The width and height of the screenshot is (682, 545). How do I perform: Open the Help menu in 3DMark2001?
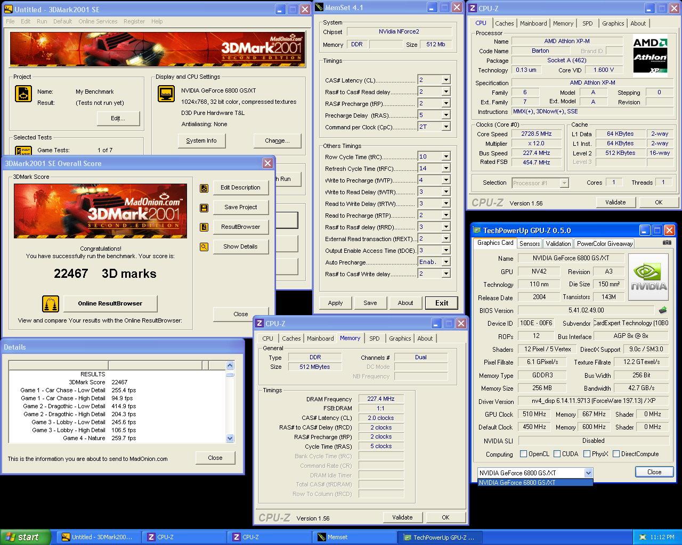[157, 21]
